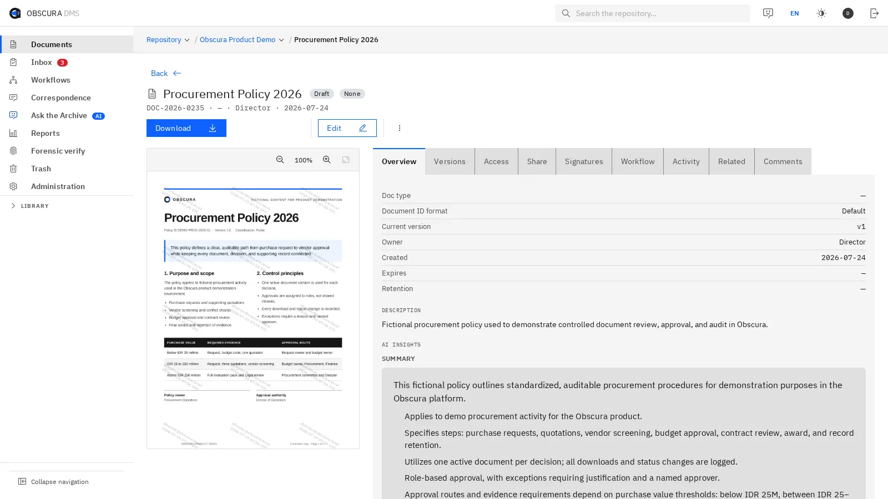Viewport: 888px width, 499px height.
Task: Click the document preview thumbnail
Action: point(253,310)
